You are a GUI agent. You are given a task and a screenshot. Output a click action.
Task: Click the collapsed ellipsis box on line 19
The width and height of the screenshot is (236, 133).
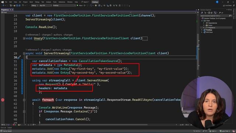145,38
